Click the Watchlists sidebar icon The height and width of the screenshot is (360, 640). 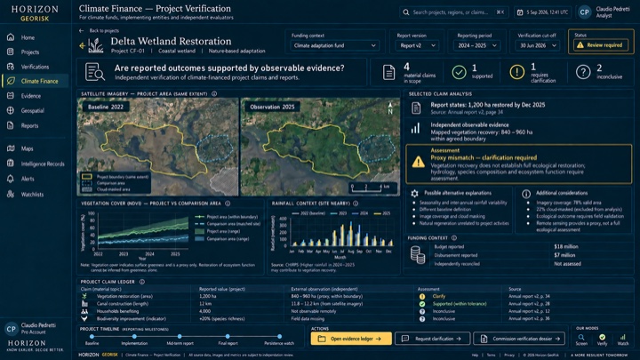pos(11,195)
